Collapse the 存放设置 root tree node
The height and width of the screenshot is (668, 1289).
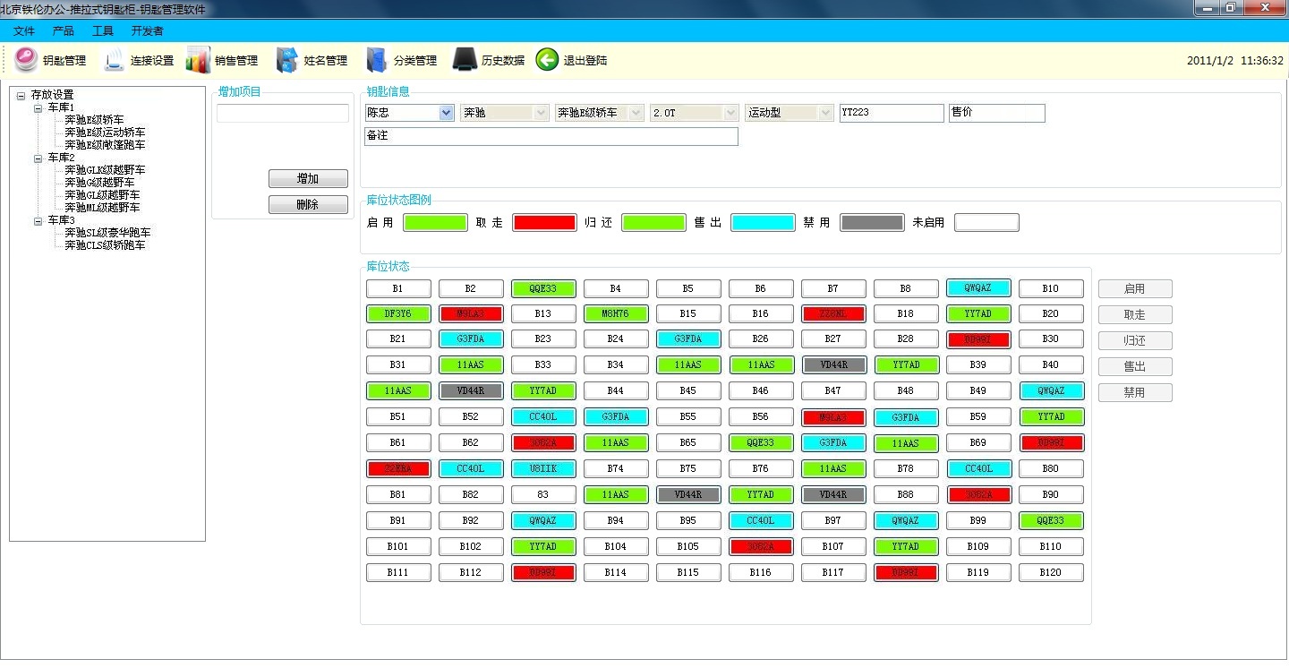tap(21, 95)
